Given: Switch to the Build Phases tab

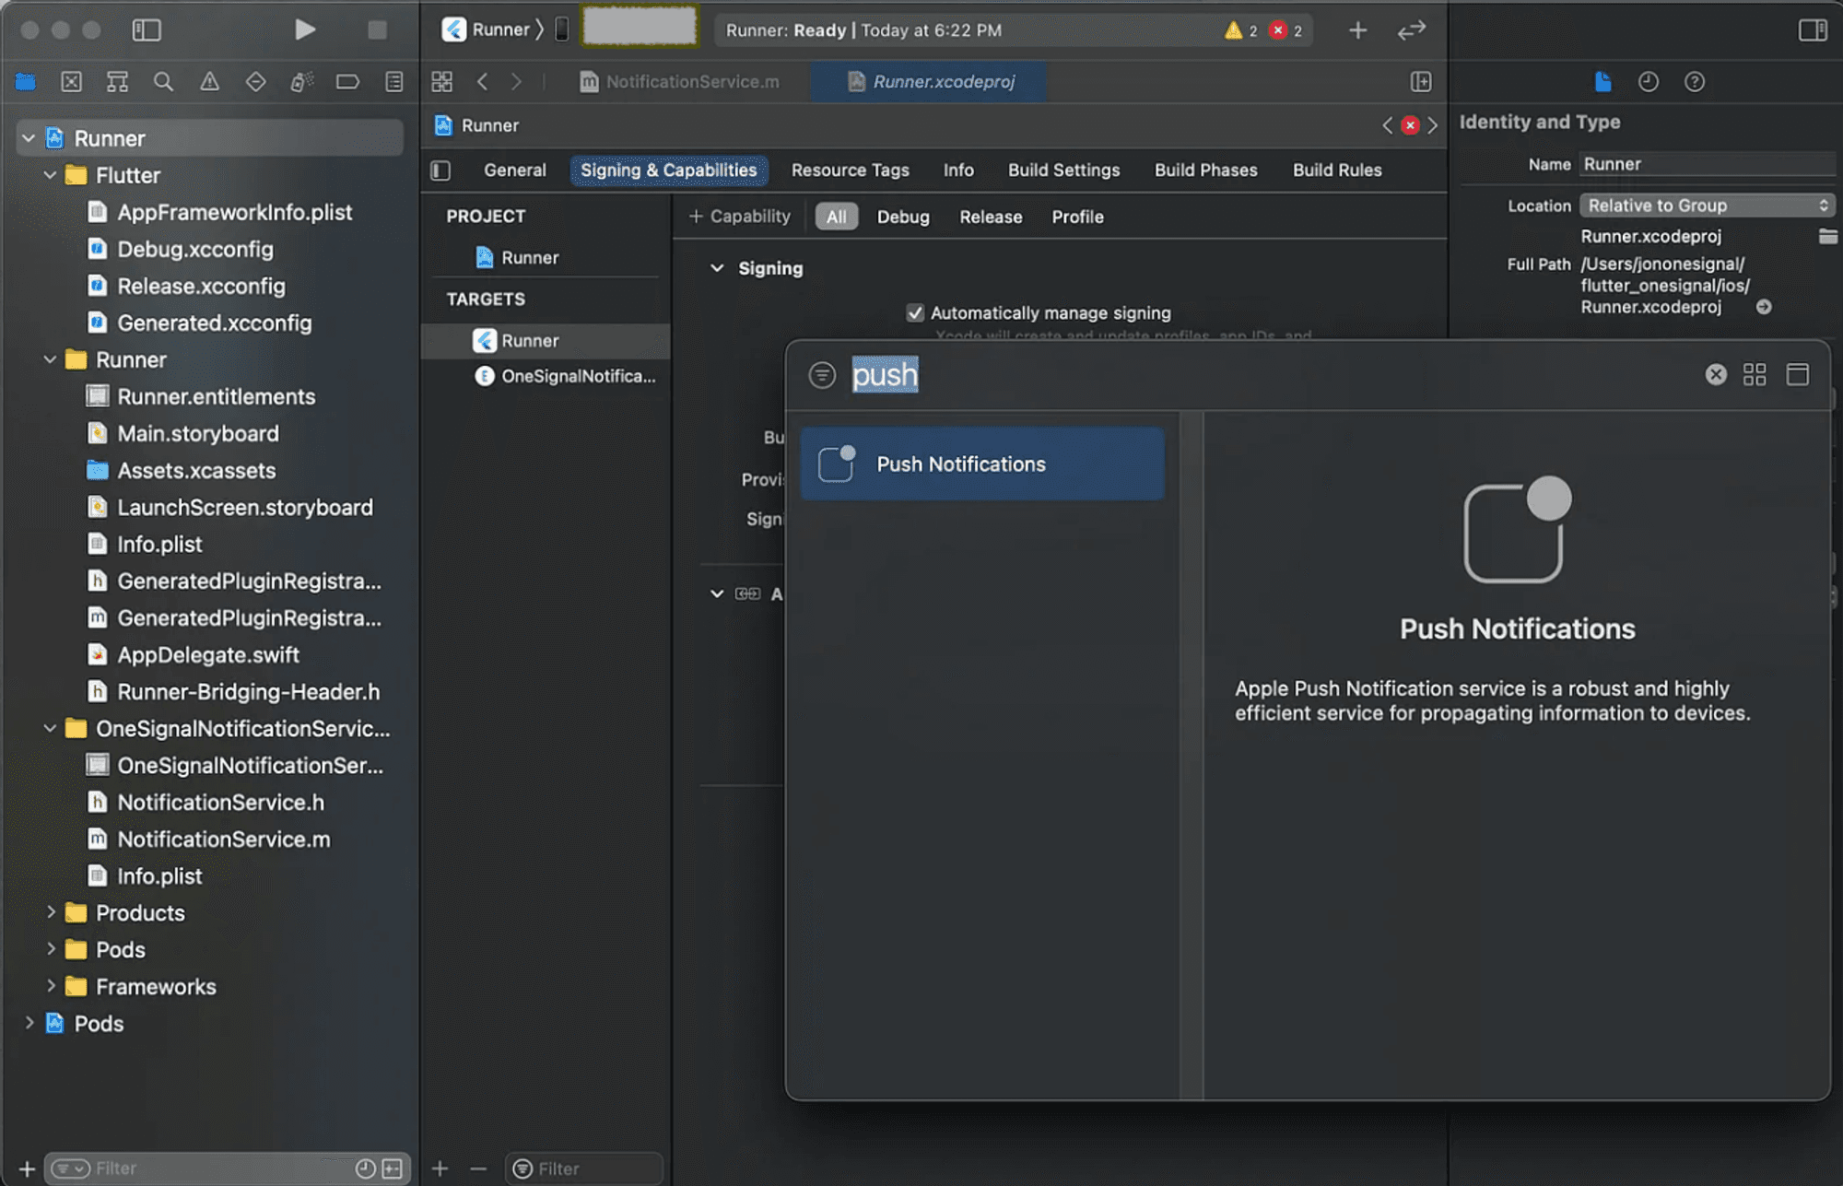Looking at the screenshot, I should coord(1204,170).
